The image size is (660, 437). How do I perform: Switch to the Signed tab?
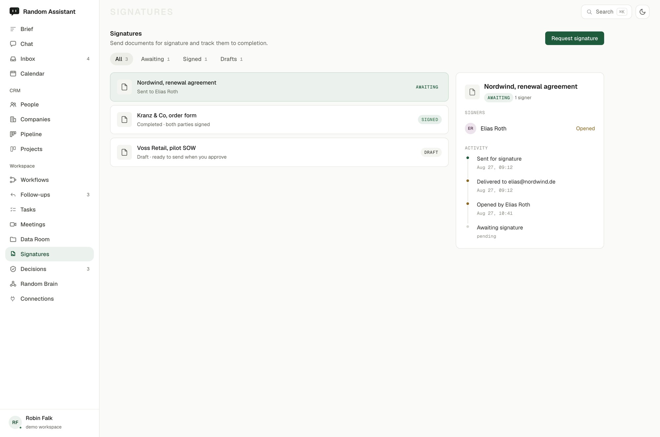click(195, 59)
